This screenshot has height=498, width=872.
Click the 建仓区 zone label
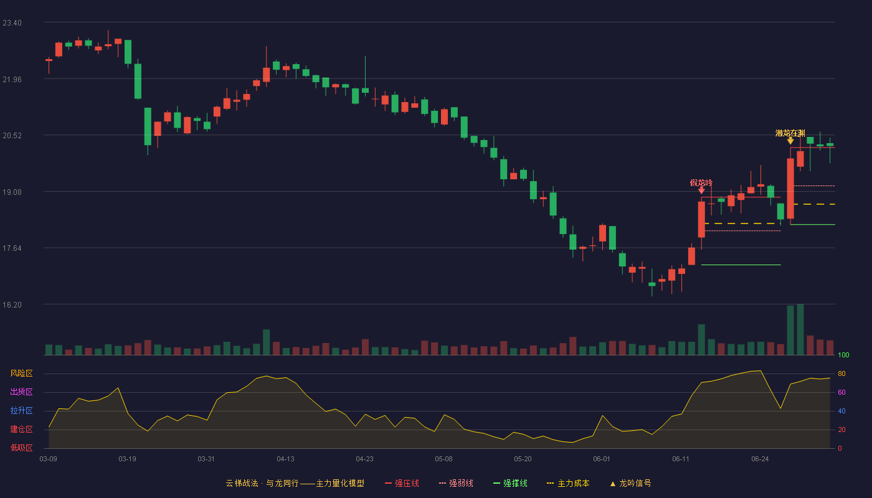[21, 430]
